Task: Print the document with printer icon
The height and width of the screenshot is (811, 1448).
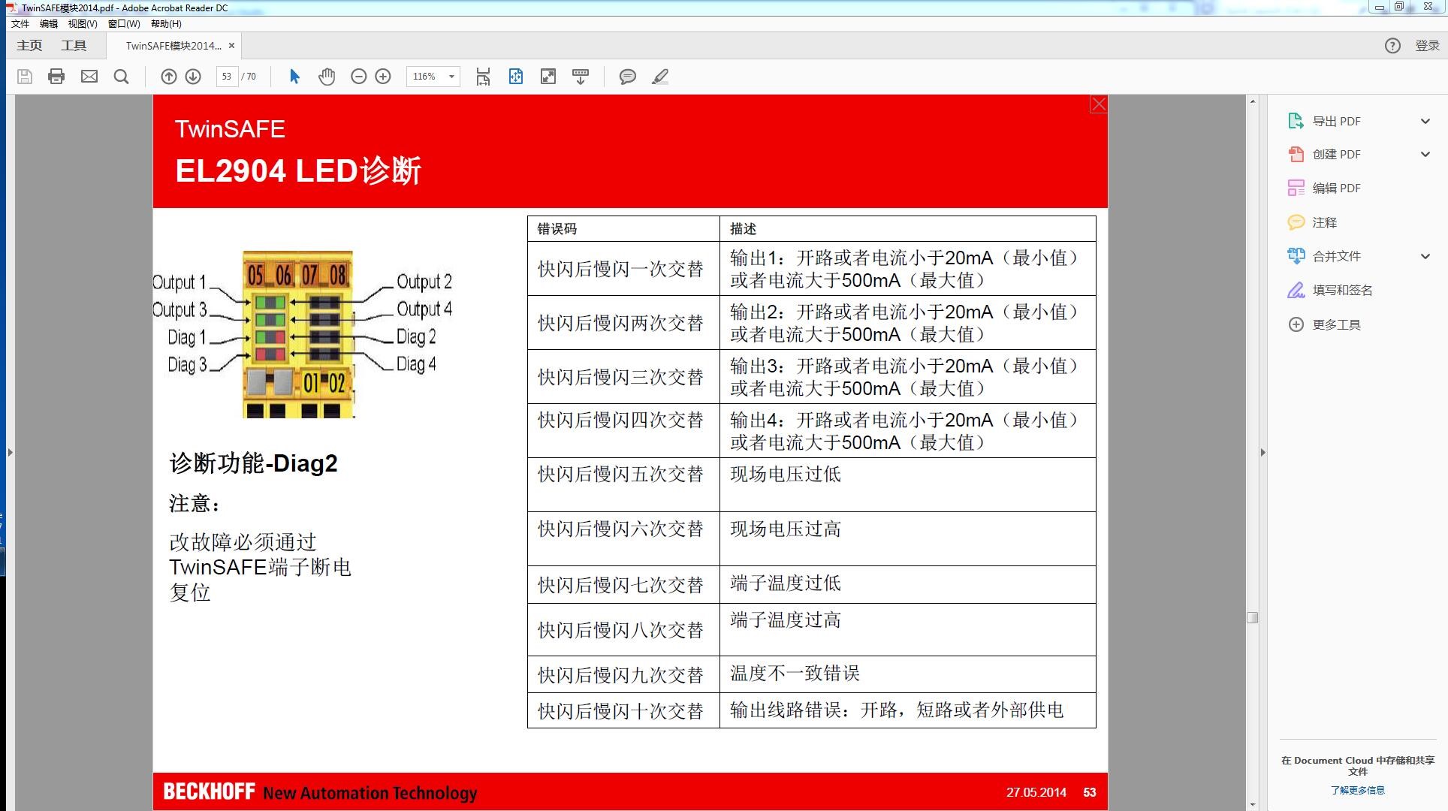Action: tap(56, 77)
